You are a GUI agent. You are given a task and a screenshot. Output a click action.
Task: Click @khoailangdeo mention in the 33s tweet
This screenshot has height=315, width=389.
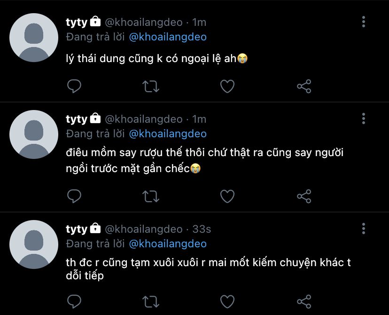coord(167,244)
